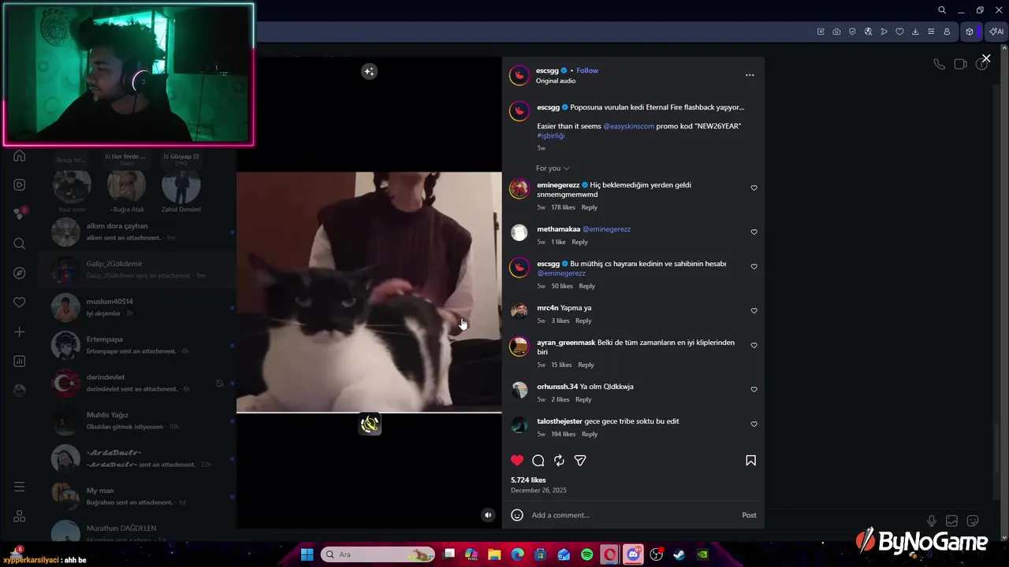This screenshot has width=1009, height=567.
Task: Open the browser downloads icon in the toolbar
Action: click(x=915, y=31)
